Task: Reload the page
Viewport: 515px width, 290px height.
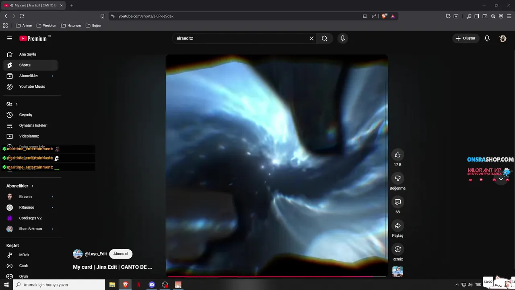Action: click(22, 16)
